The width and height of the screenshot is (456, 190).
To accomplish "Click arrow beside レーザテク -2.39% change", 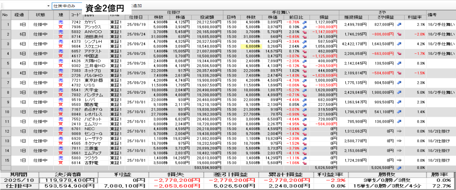I will tap(305, 139).
